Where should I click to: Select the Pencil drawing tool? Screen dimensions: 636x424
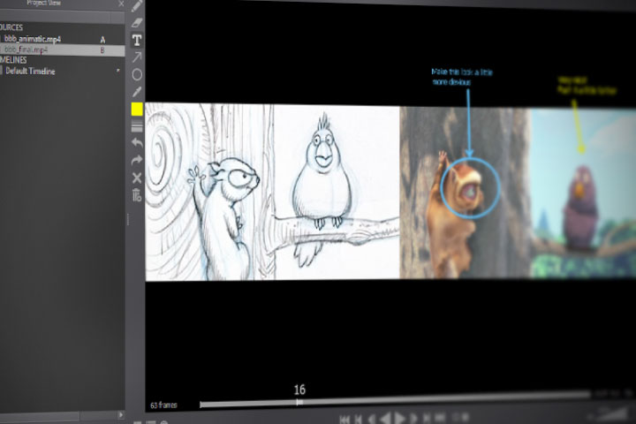[137, 5]
